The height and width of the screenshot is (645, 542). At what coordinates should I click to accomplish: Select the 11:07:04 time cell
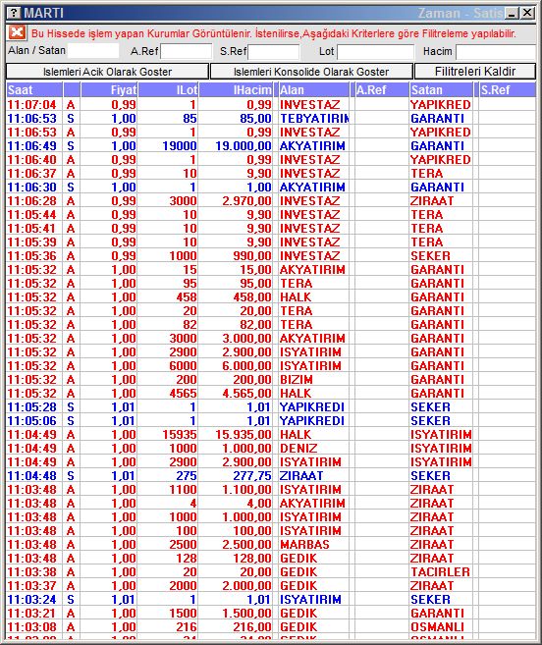[x=31, y=104]
